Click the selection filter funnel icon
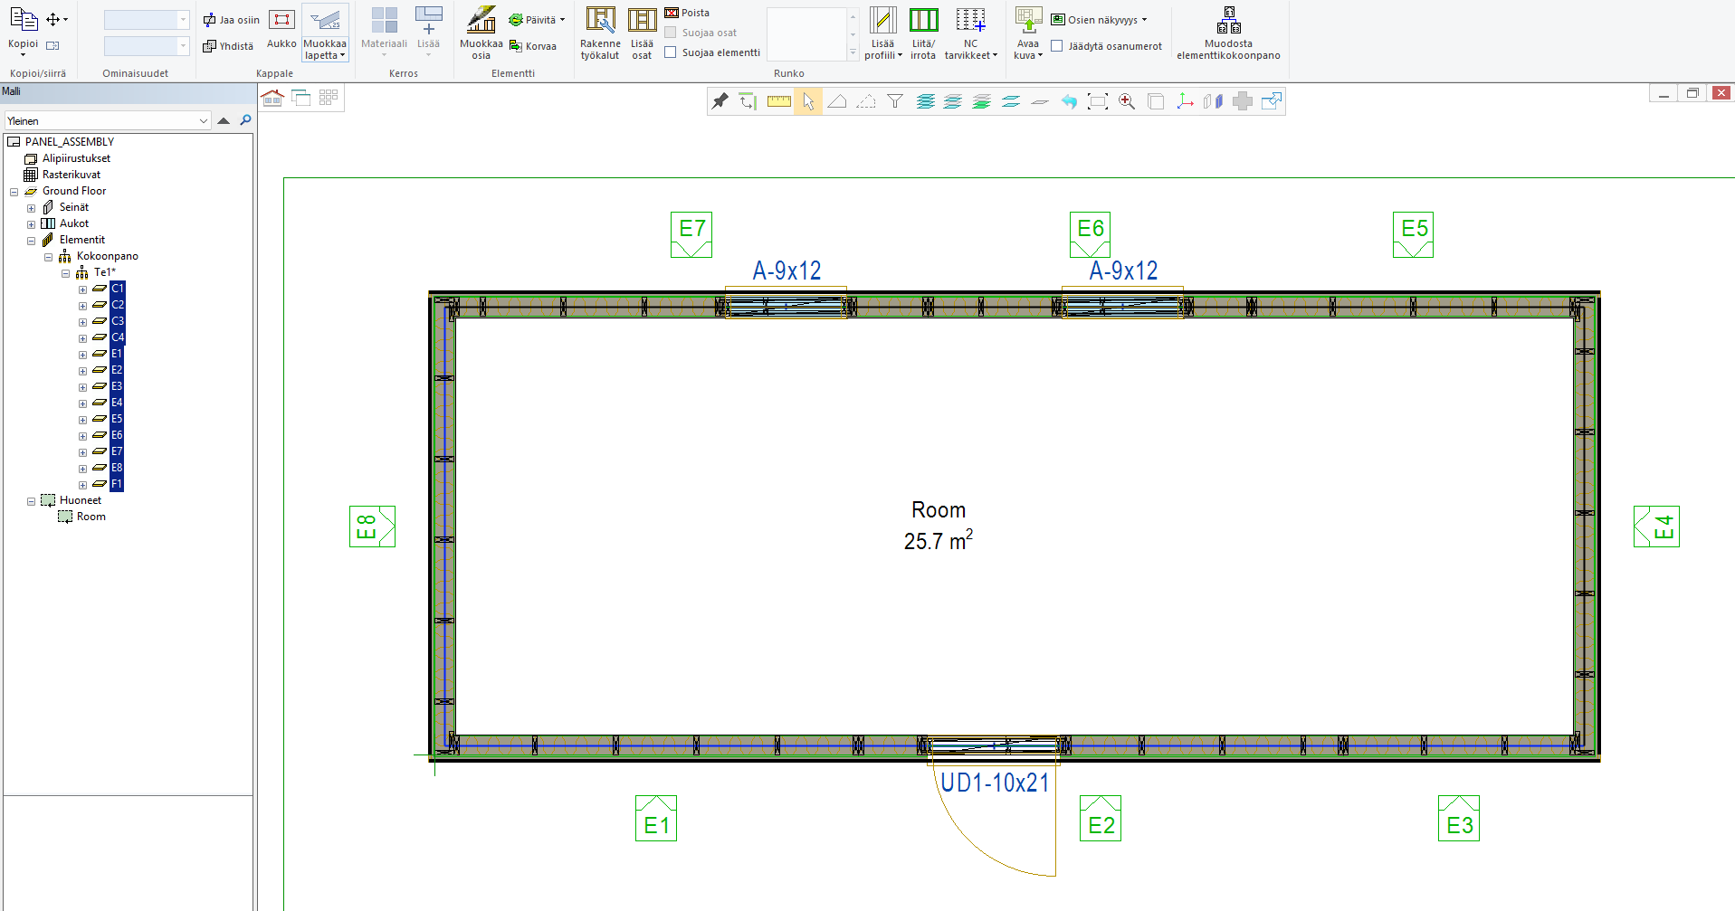Screen dimensions: 1735x911 point(895,101)
